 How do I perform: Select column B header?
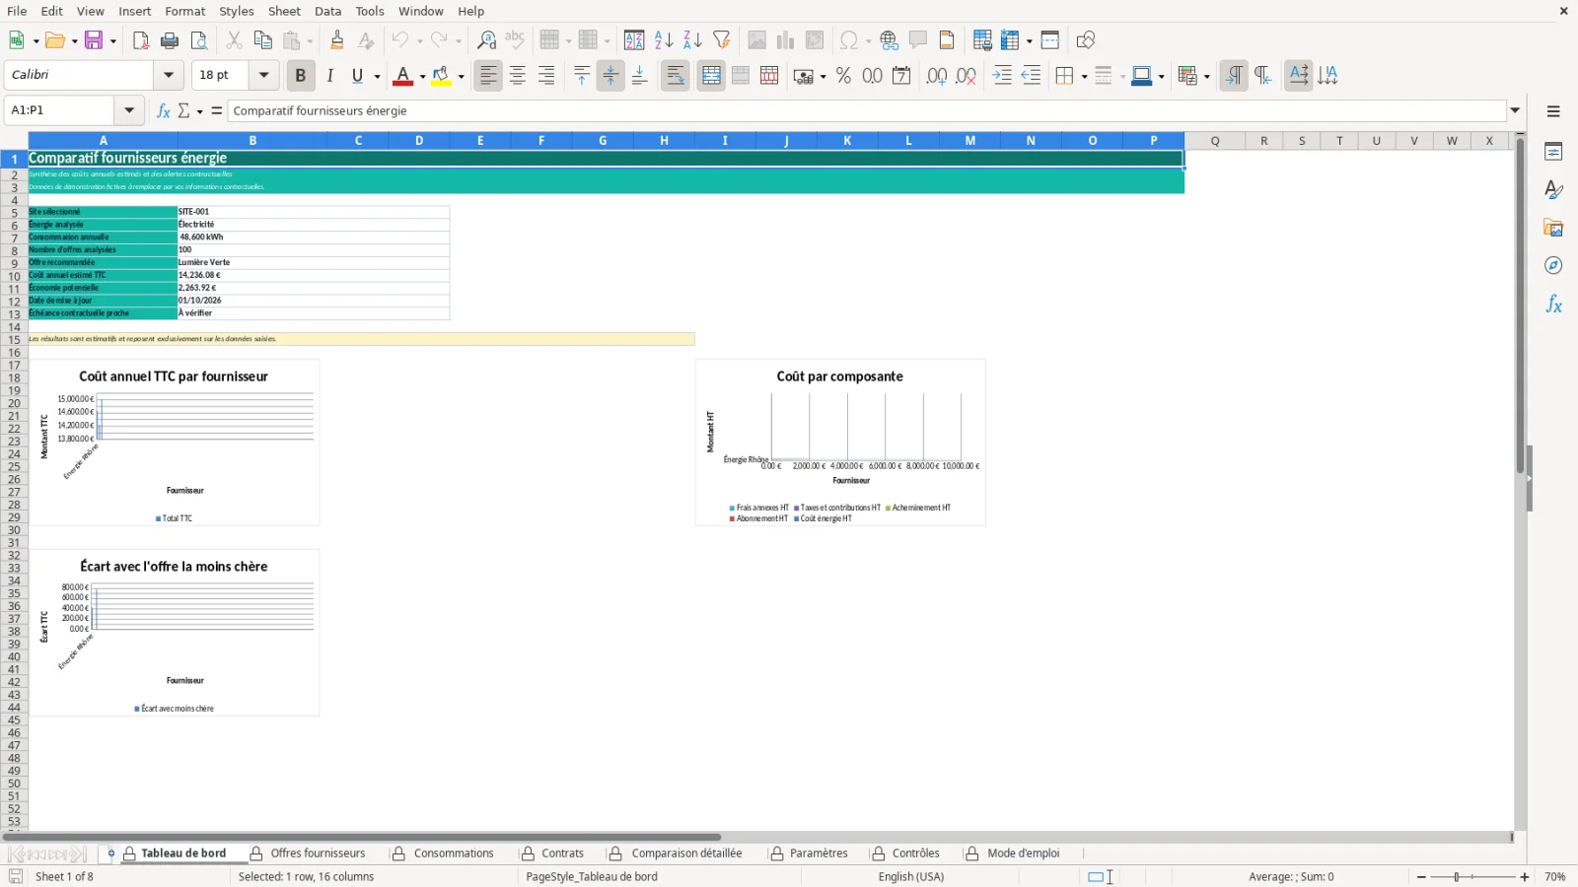point(252,141)
